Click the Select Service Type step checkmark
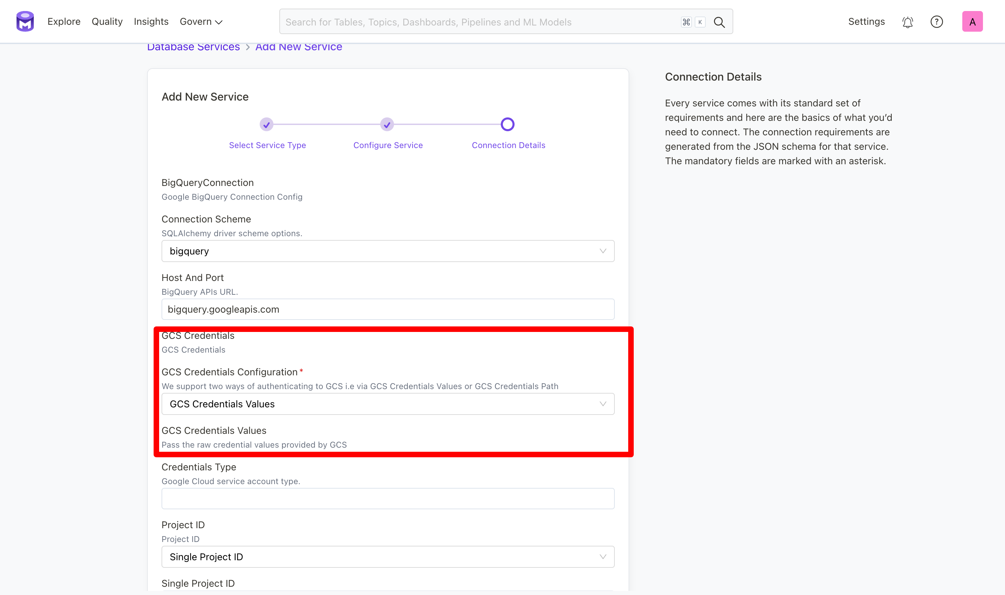The width and height of the screenshot is (1005, 595). (267, 124)
